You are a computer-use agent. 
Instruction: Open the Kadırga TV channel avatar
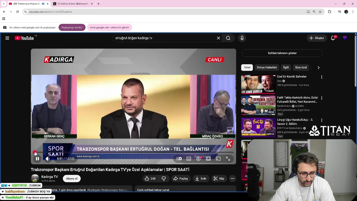35,178
